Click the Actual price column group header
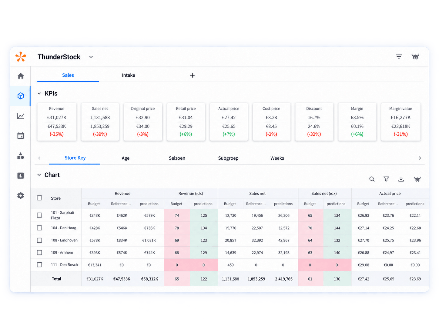 [390, 193]
